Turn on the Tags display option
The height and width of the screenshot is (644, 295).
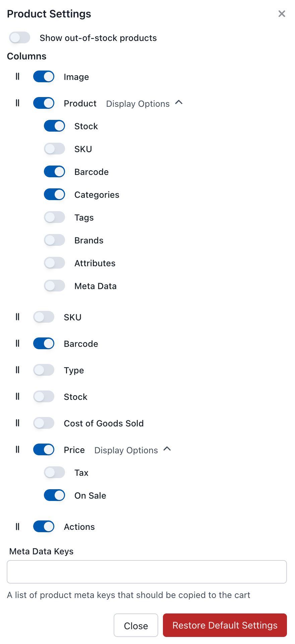pyautogui.click(x=54, y=217)
